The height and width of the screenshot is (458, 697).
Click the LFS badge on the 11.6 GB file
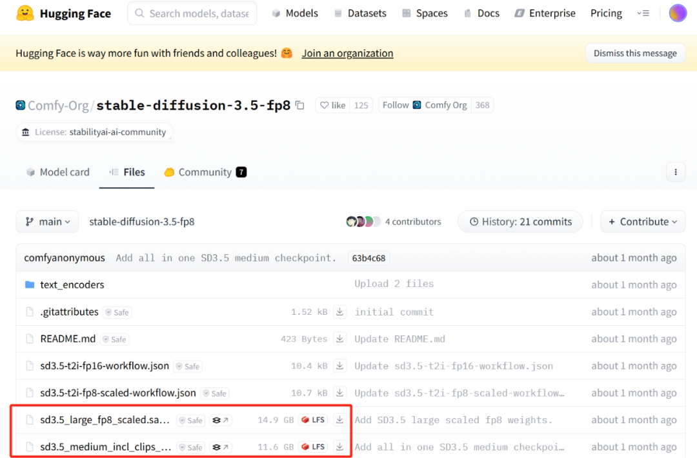click(x=314, y=447)
